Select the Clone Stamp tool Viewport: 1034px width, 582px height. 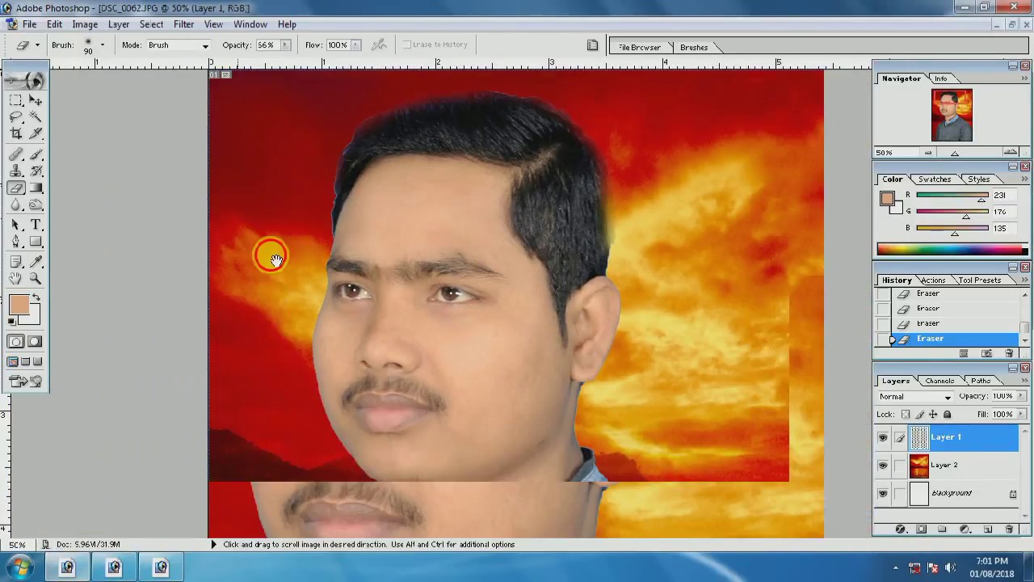click(16, 171)
